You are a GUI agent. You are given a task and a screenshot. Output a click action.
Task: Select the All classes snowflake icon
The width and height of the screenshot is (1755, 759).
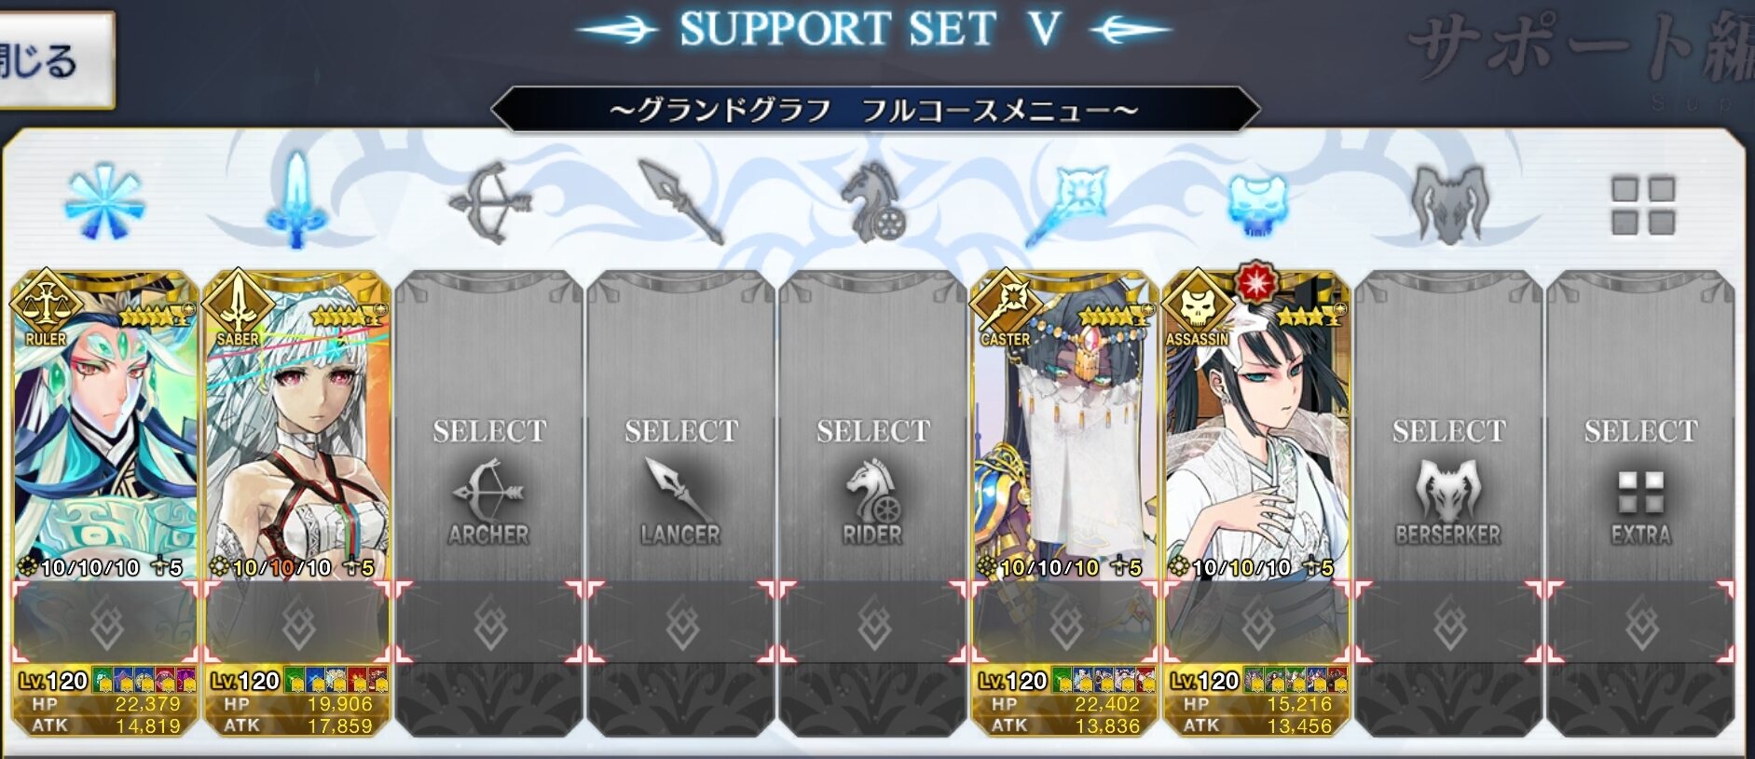click(104, 202)
